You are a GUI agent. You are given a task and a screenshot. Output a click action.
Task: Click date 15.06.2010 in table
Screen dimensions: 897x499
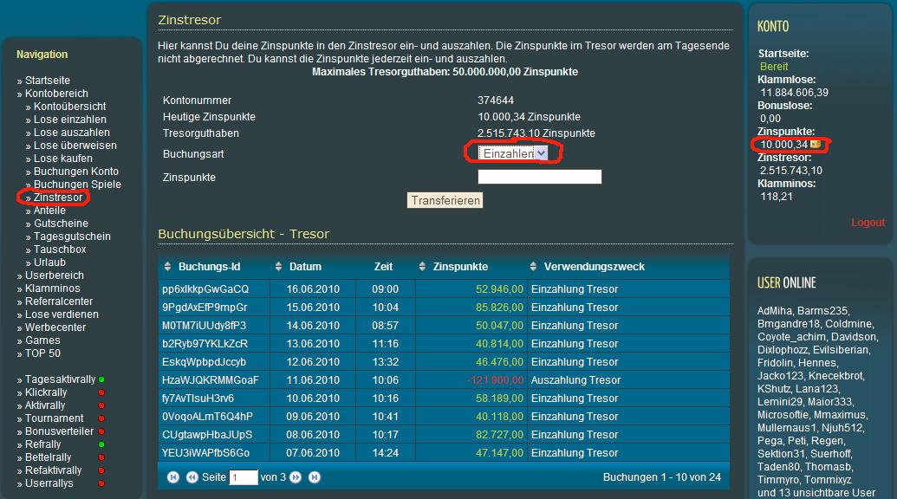pyautogui.click(x=313, y=308)
